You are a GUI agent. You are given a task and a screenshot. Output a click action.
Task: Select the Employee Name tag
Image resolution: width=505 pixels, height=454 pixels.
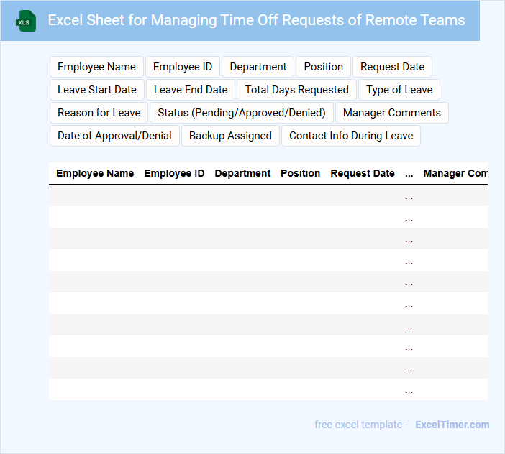pos(96,67)
